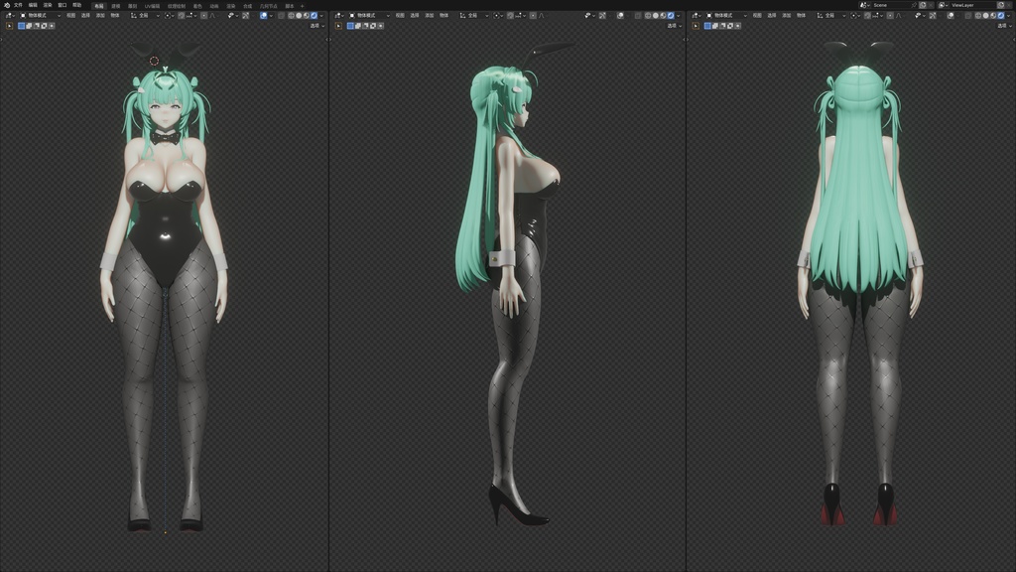This screenshot has width=1016, height=572.
Task: Click the transform pivot point icon
Action: click(168, 16)
